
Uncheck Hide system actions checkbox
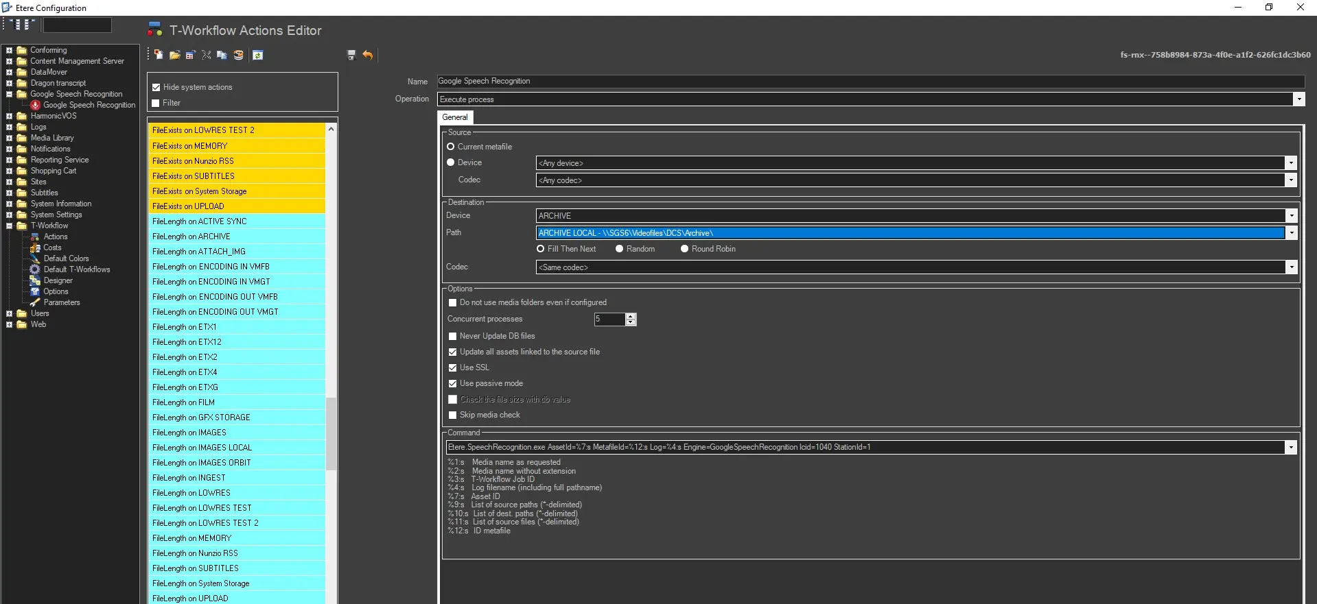(156, 87)
